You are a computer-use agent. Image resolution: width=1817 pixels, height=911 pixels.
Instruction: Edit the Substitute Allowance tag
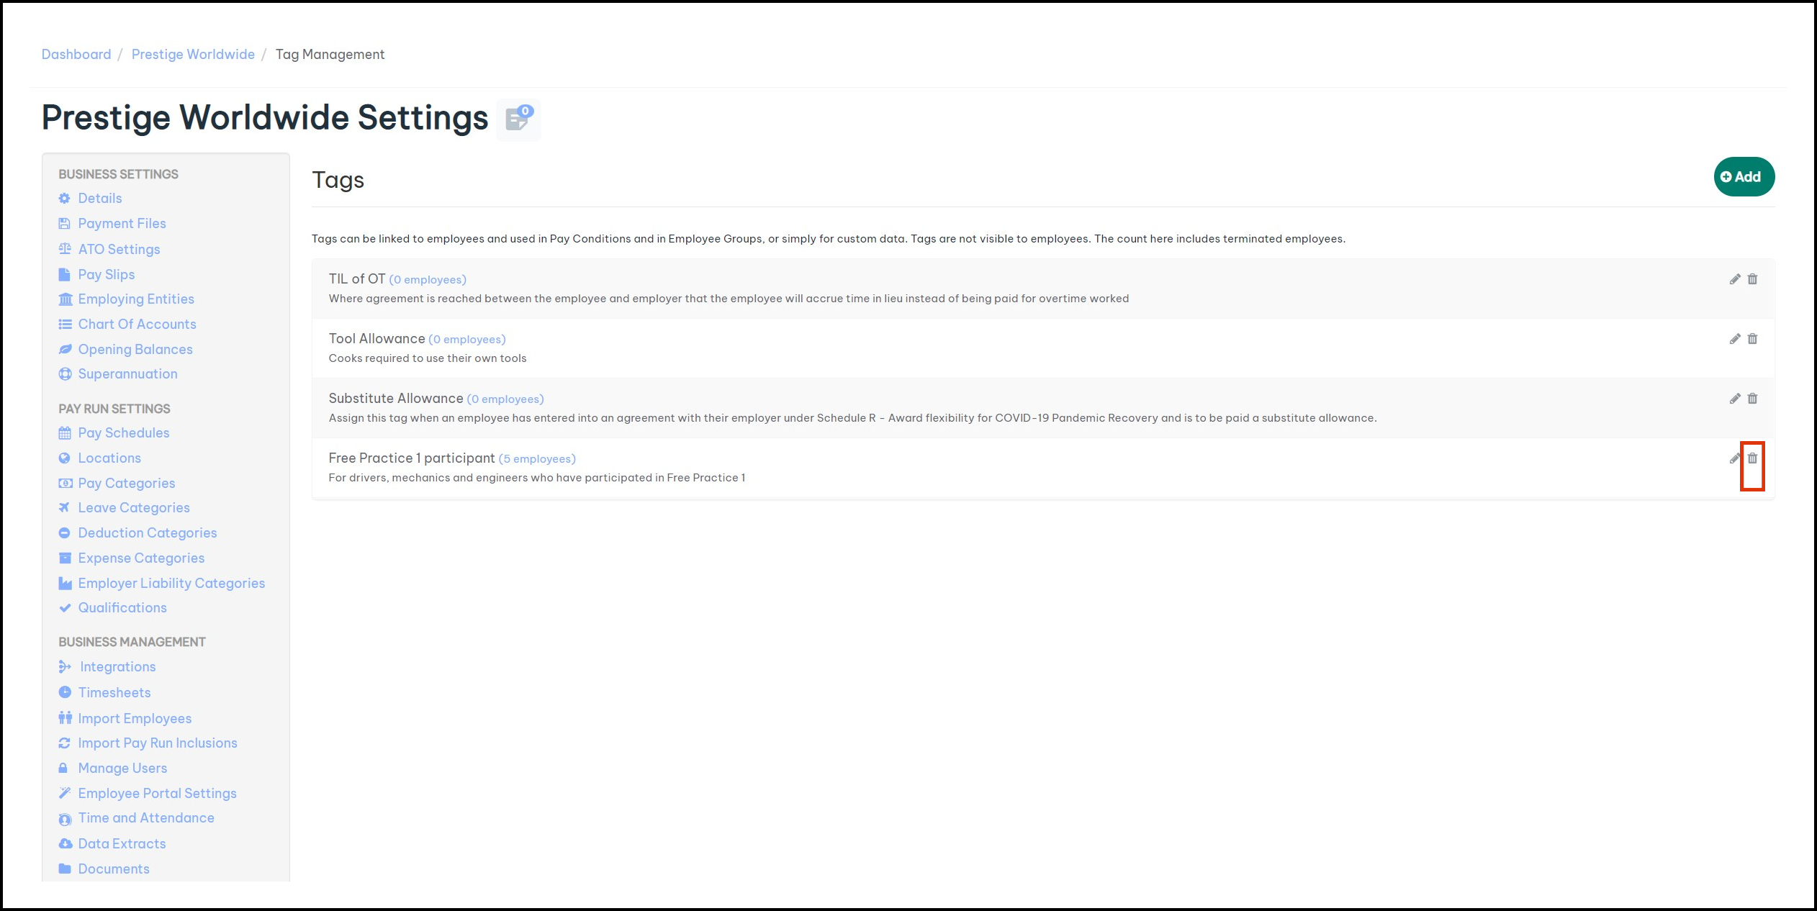tap(1735, 399)
